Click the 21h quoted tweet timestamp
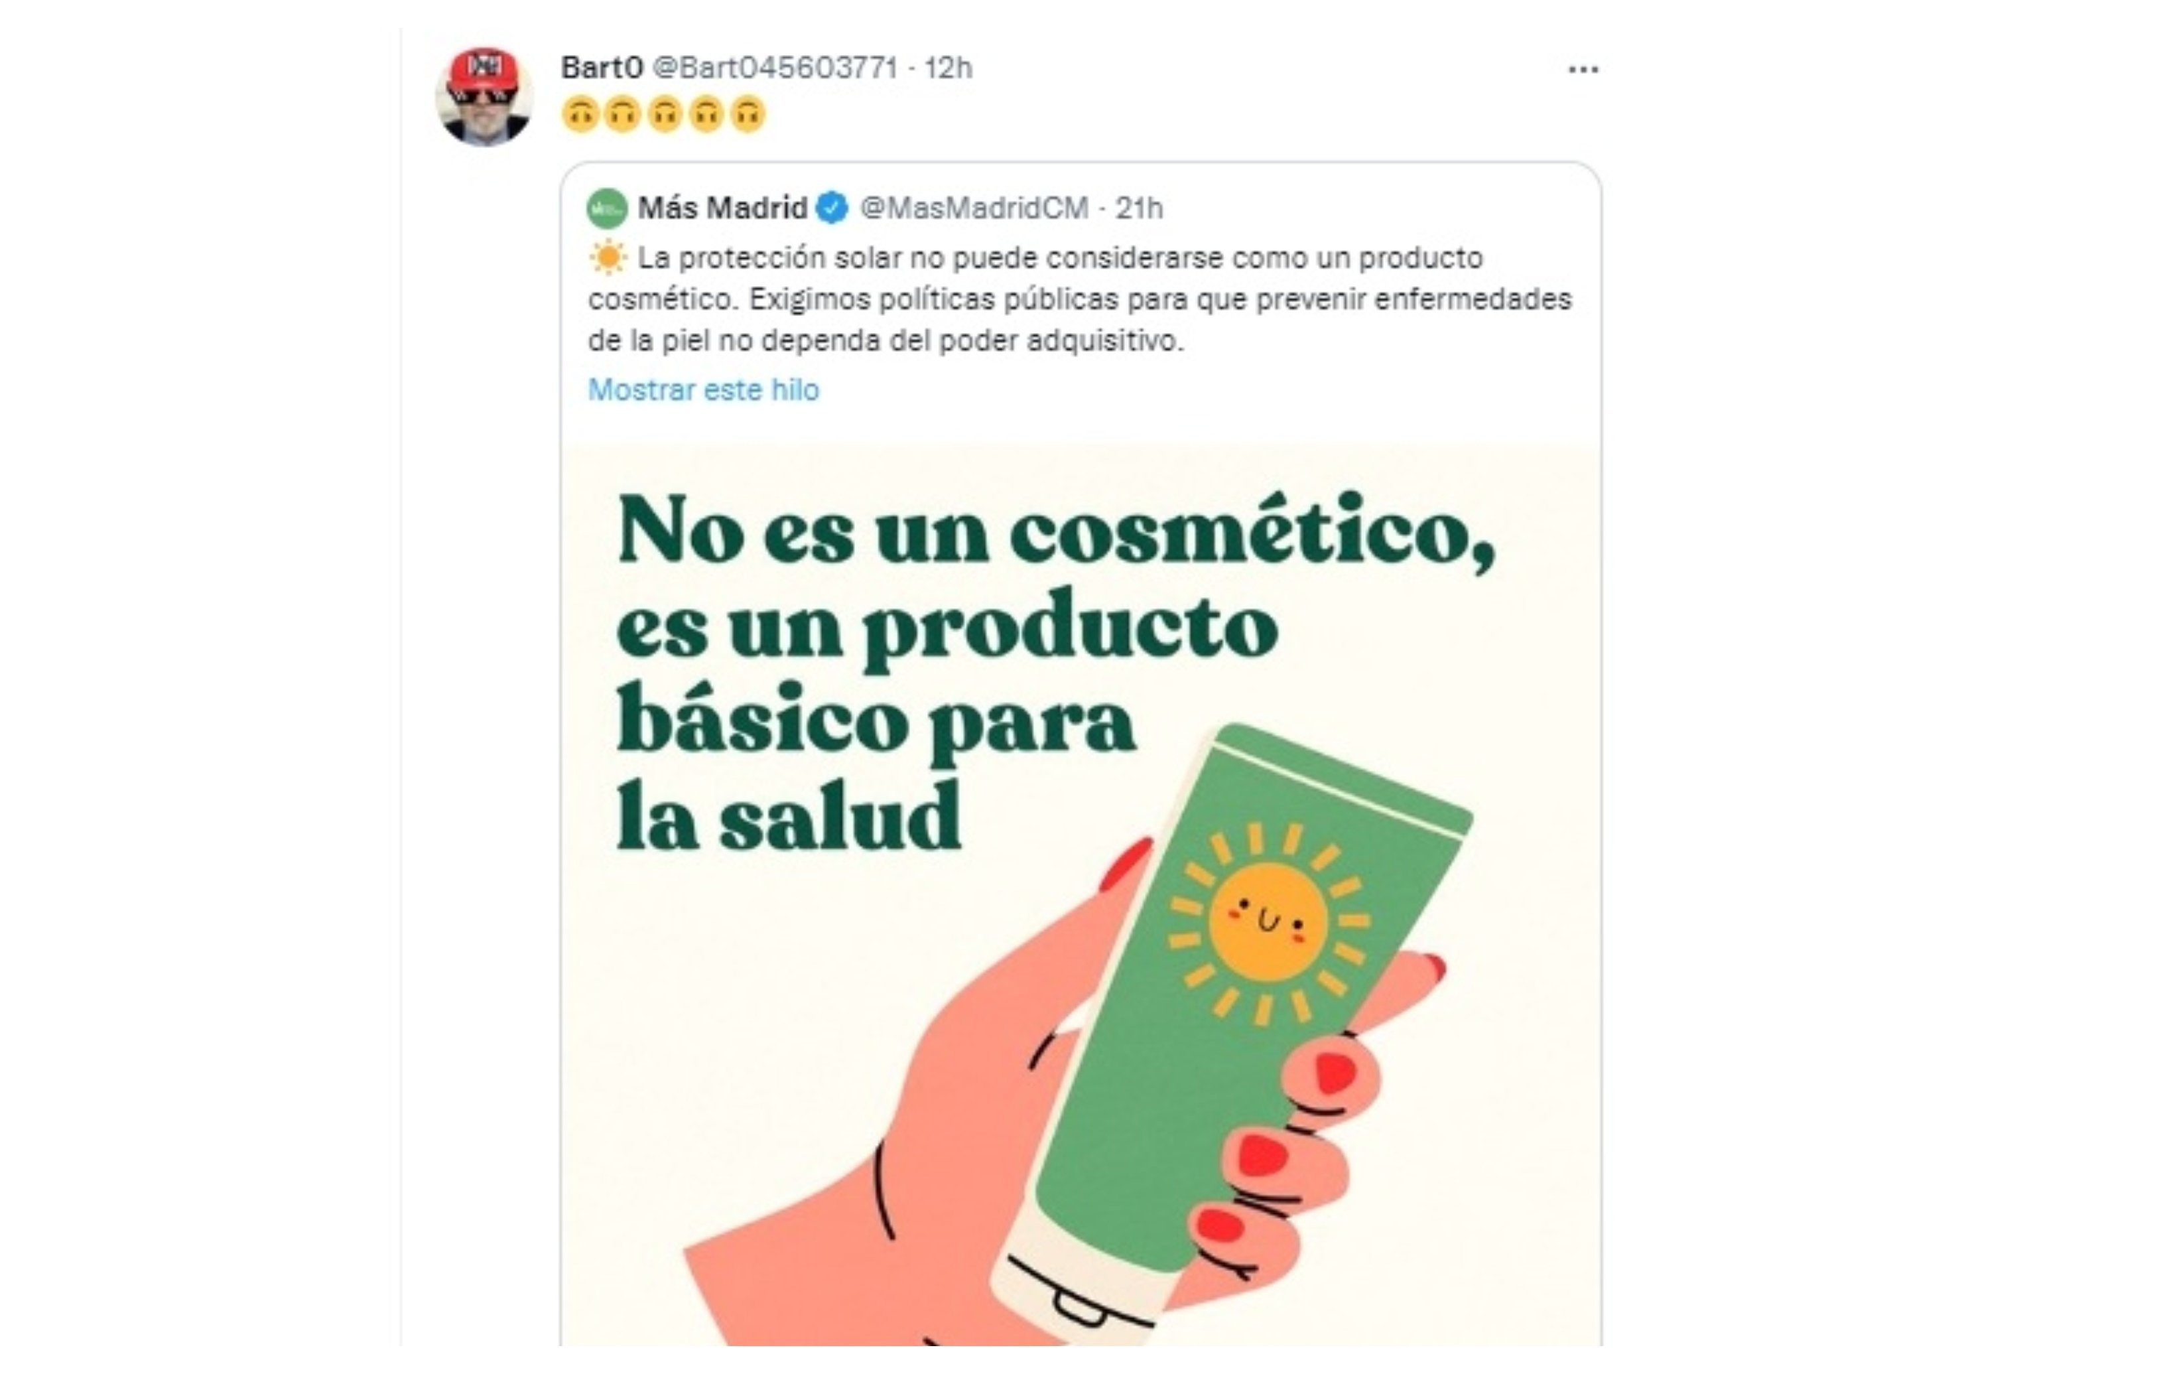Viewport: 2165px width, 1374px height. (x=1139, y=208)
